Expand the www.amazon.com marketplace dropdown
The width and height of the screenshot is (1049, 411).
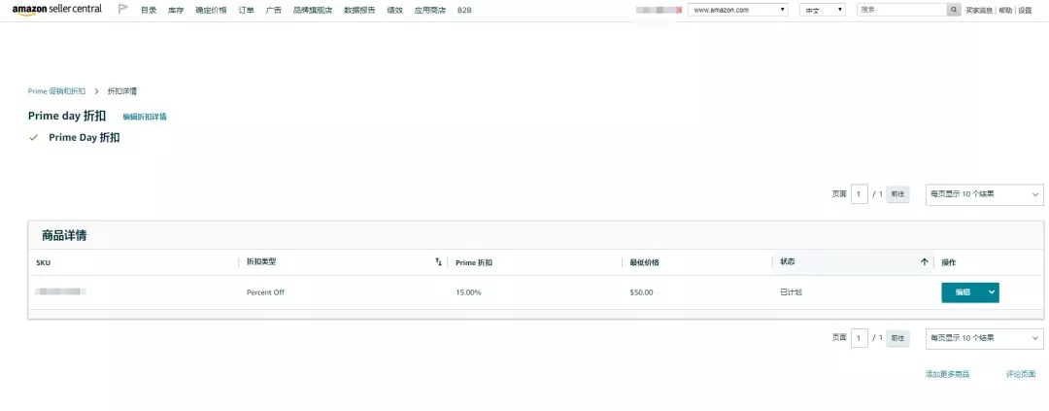[x=738, y=10]
